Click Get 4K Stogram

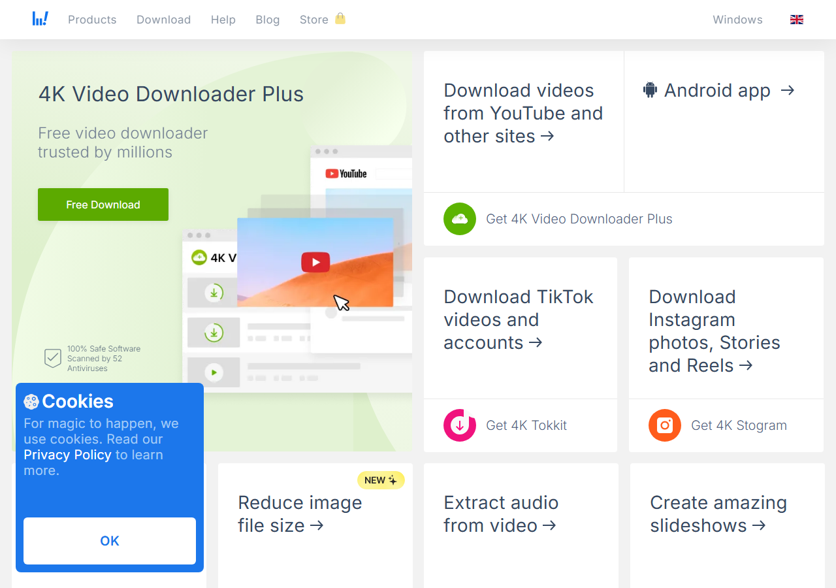[739, 425]
